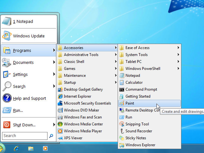
Task: Click the Paint palette icon
Action: click(122, 103)
